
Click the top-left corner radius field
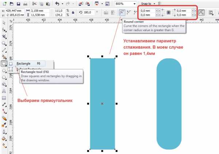[x=147, y=11]
